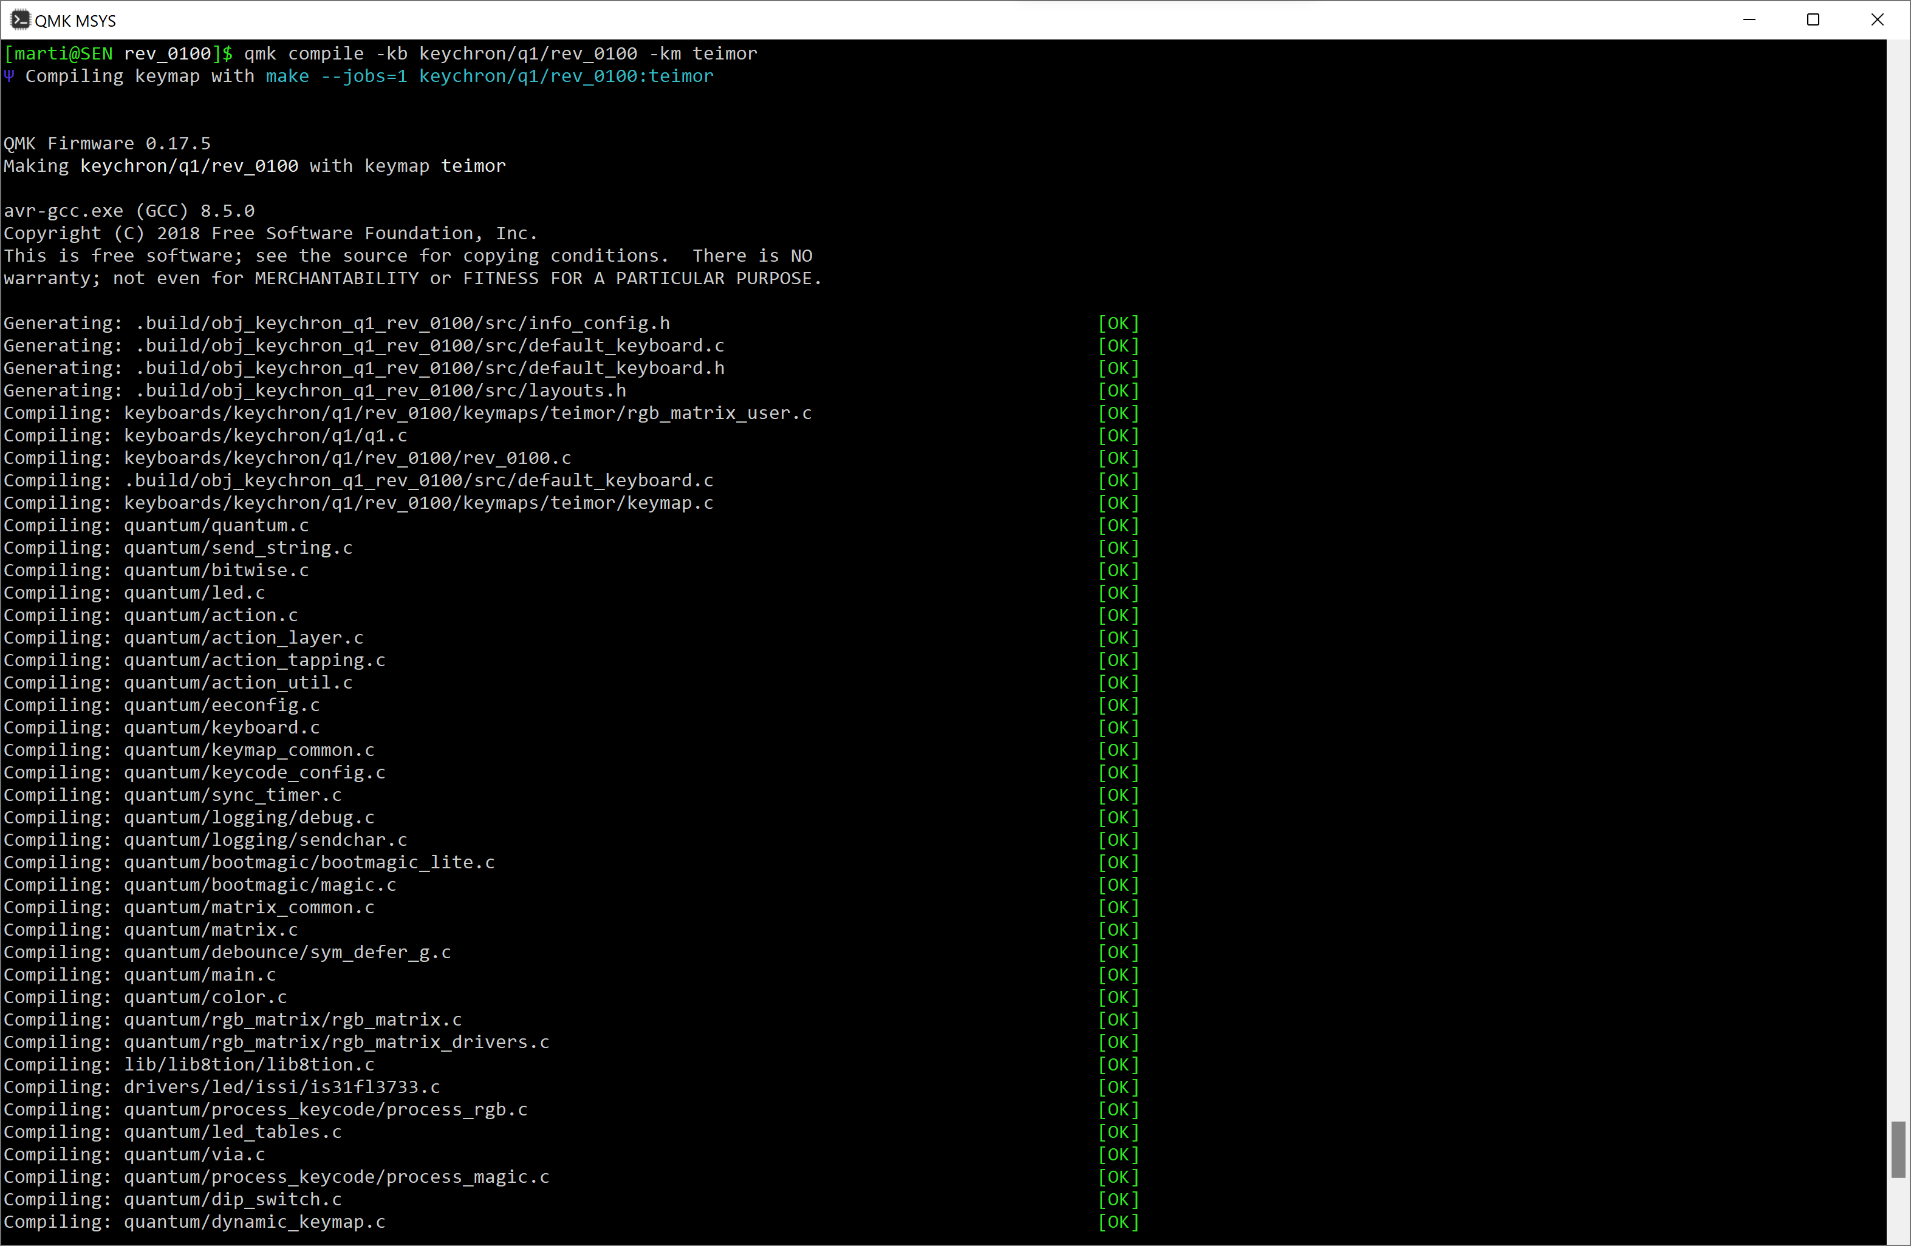The height and width of the screenshot is (1246, 1911).
Task: Click the quantum/led.c line
Action: click(134, 593)
